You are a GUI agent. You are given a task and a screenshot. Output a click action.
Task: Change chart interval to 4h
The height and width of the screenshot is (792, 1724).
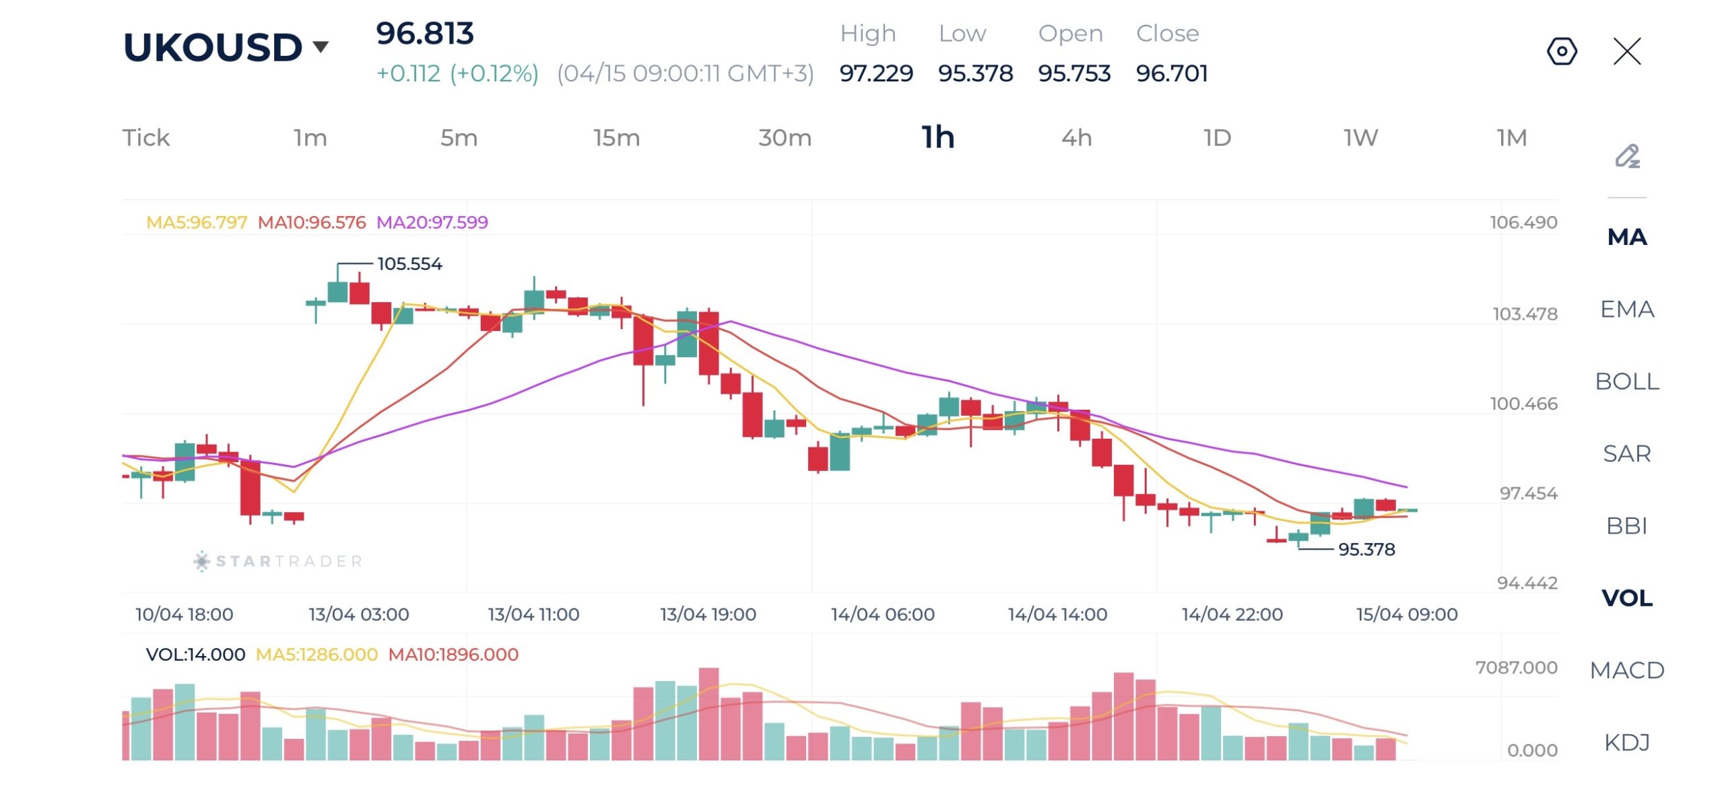pyautogui.click(x=1076, y=138)
